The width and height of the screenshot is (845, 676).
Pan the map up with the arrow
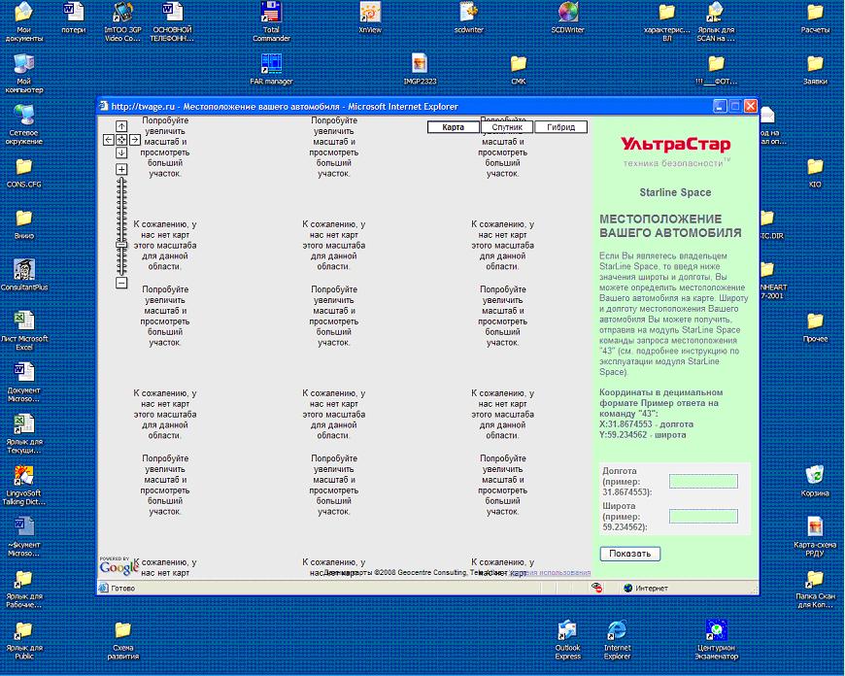click(121, 126)
